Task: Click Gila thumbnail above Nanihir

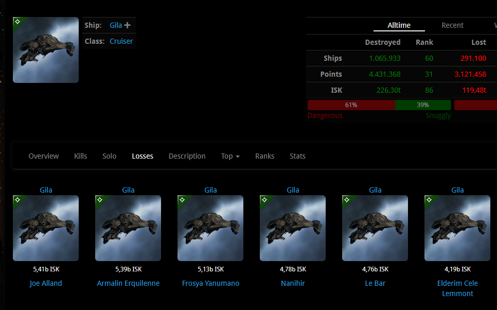Action: [293, 228]
